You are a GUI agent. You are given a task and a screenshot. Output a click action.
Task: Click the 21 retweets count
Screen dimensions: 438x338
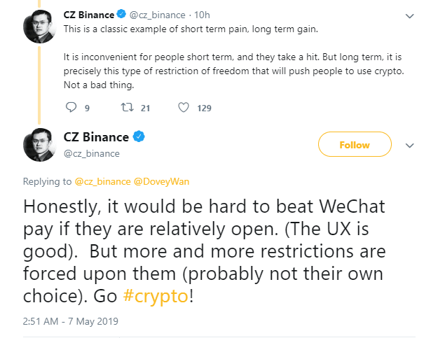pyautogui.click(x=146, y=108)
